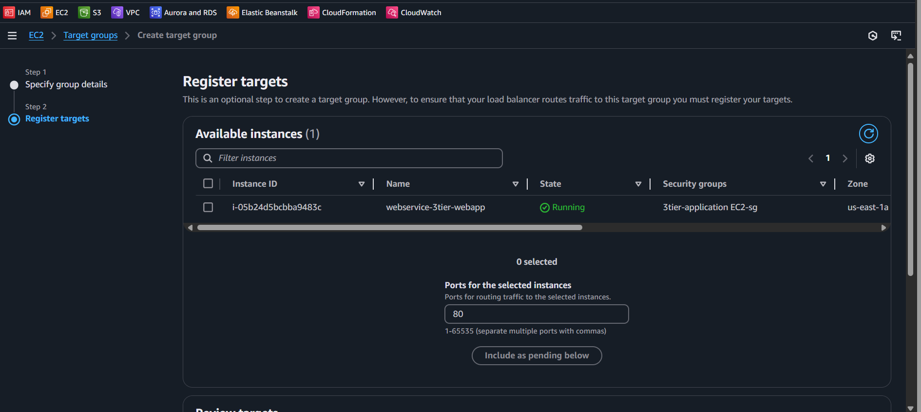Select the Step 1 radio indicator
921x412 pixels.
click(14, 85)
